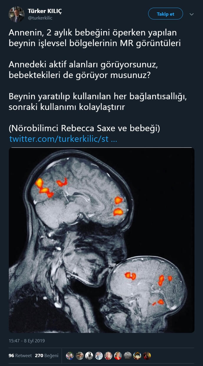Viewport: 203px width, 366px height.
Task: Open the sixth liker's woman in red top avatar
Action: point(118,356)
